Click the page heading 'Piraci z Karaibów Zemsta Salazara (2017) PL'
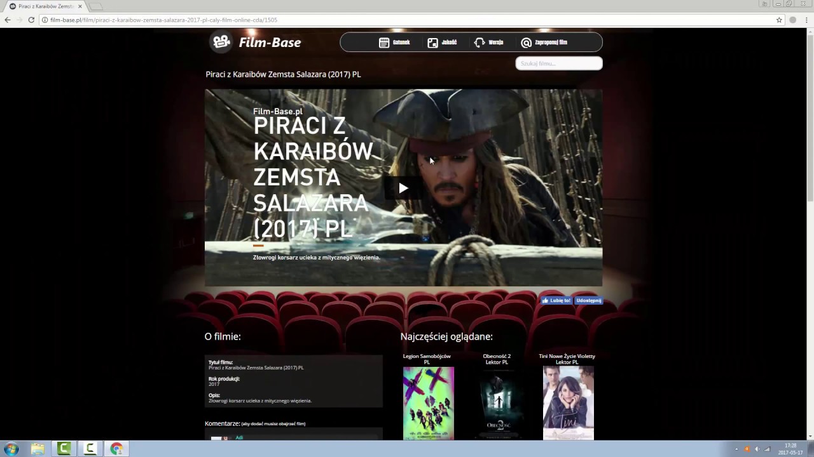This screenshot has width=814, height=457. click(x=283, y=74)
